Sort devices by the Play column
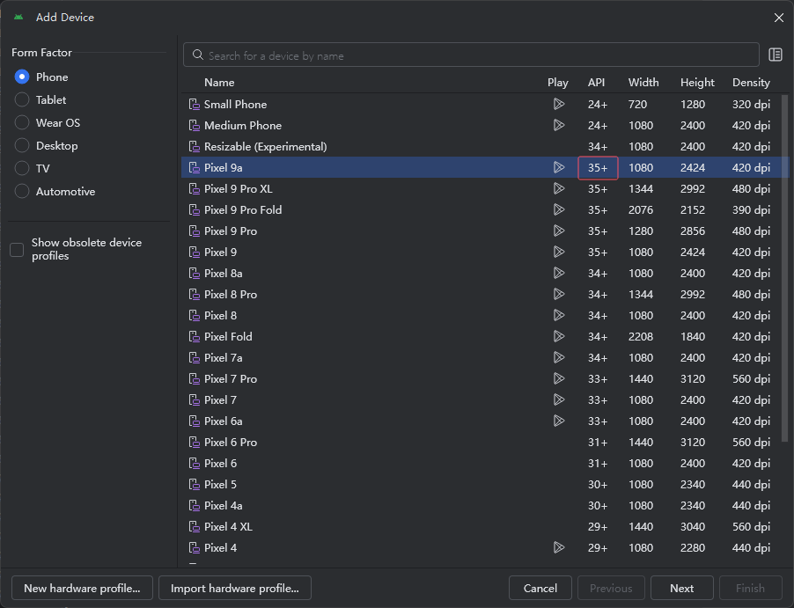The image size is (794, 608). 557,83
